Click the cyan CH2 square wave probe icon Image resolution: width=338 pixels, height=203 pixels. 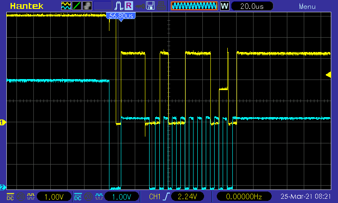click(99, 197)
